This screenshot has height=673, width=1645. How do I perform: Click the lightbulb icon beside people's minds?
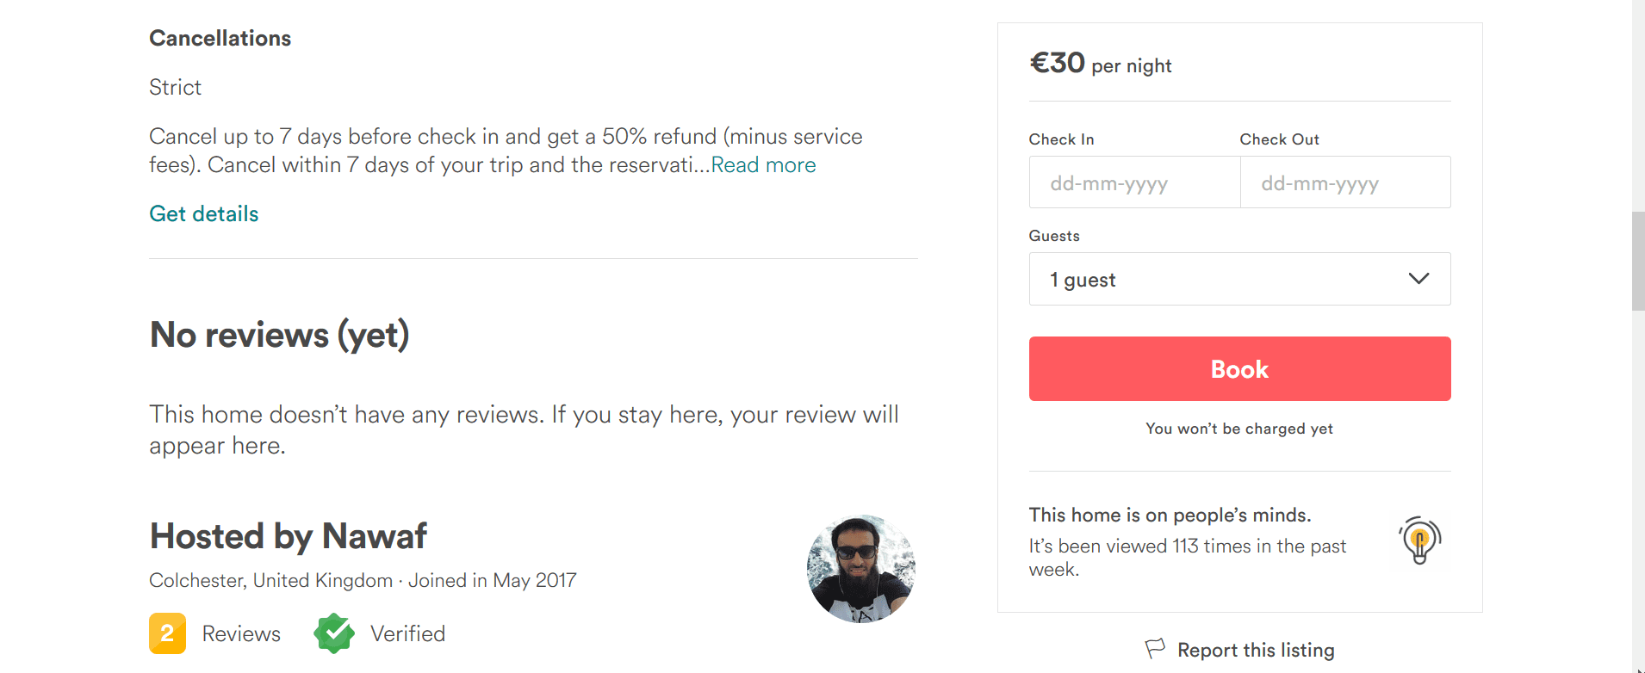click(1419, 540)
